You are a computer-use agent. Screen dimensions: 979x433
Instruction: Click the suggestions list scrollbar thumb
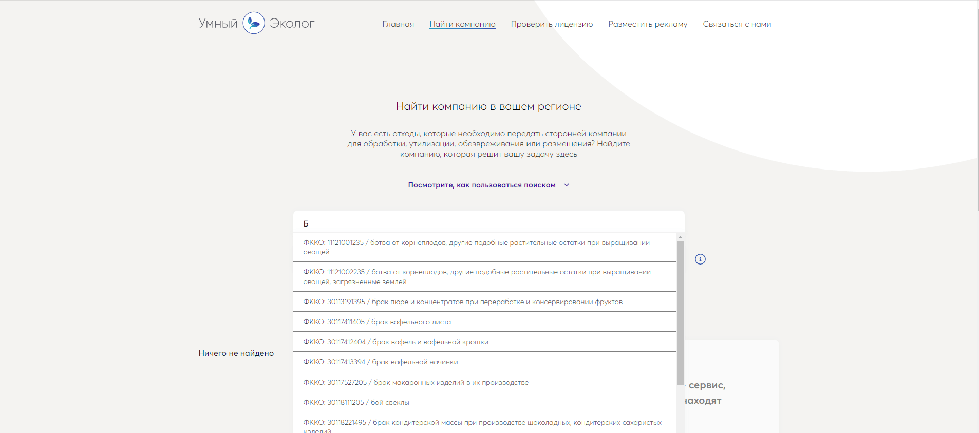[680, 313]
